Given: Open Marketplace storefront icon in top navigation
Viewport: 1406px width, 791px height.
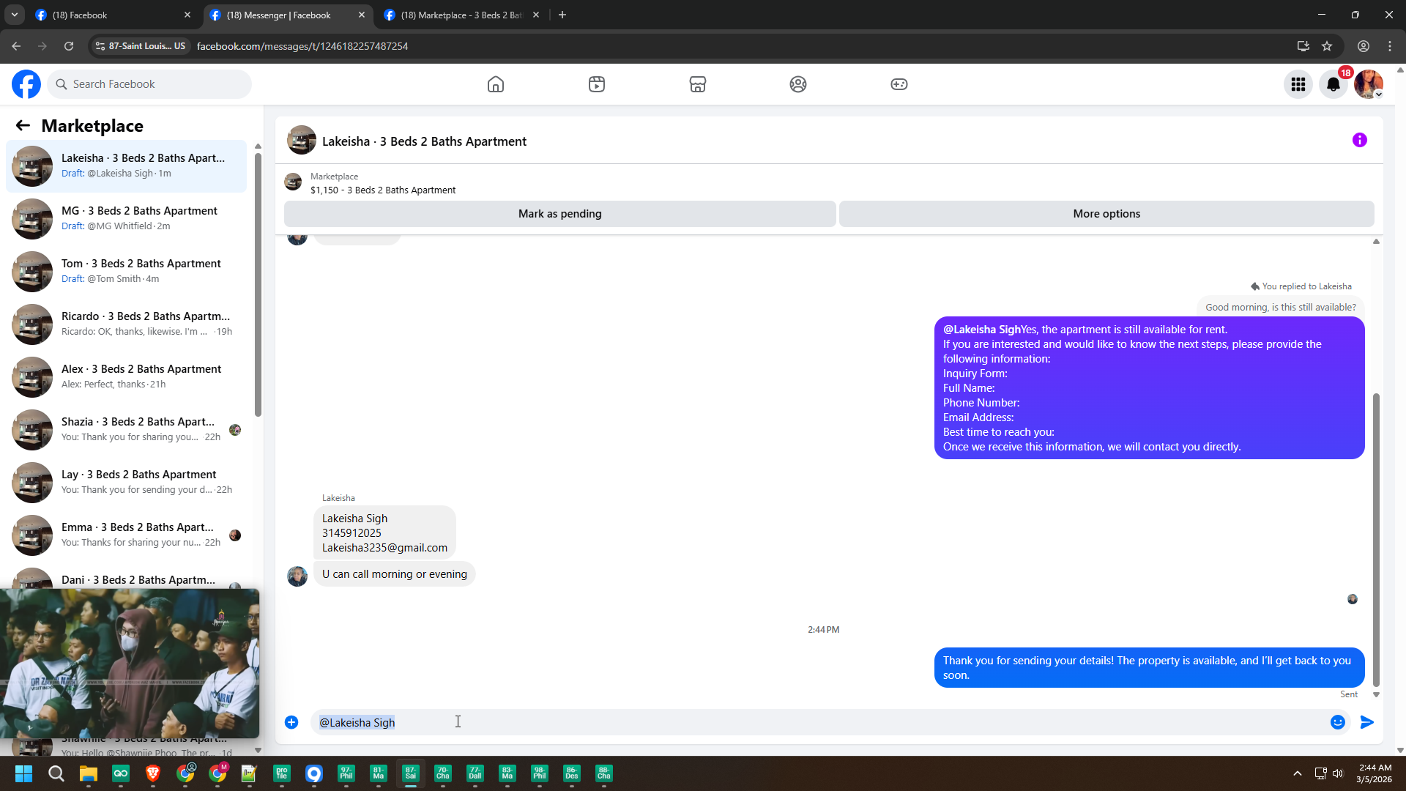Looking at the screenshot, I should point(698,84).
